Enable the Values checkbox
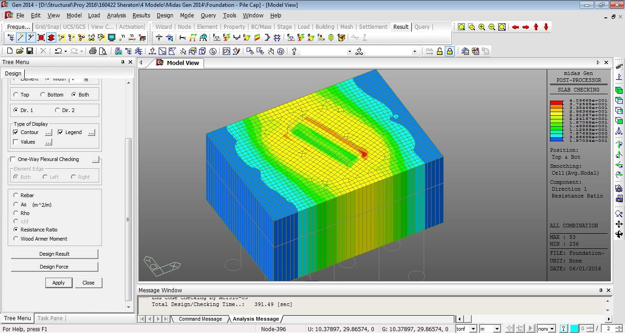 coord(16,142)
